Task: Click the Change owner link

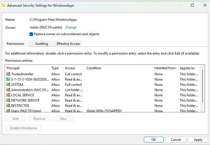Action: [71, 27]
